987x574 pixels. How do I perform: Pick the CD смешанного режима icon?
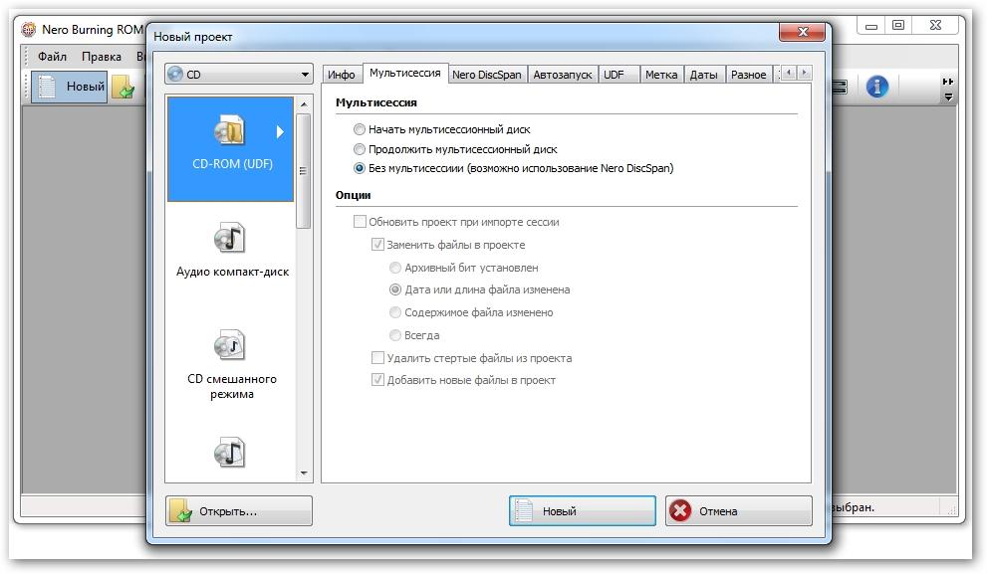pyautogui.click(x=229, y=345)
